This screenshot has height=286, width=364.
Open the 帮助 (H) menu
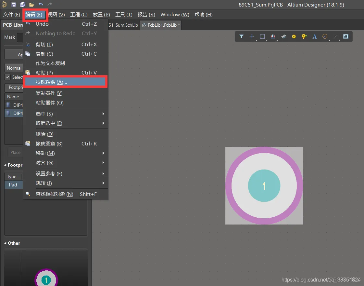point(203,14)
